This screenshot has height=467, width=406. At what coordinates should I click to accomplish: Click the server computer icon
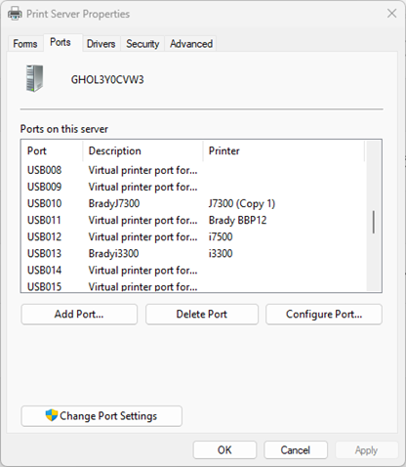pyautogui.click(x=34, y=78)
